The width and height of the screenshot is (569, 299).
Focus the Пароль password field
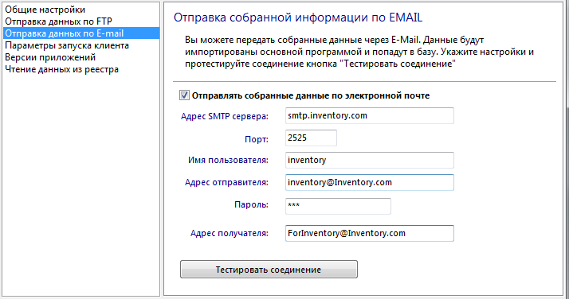[338, 206]
